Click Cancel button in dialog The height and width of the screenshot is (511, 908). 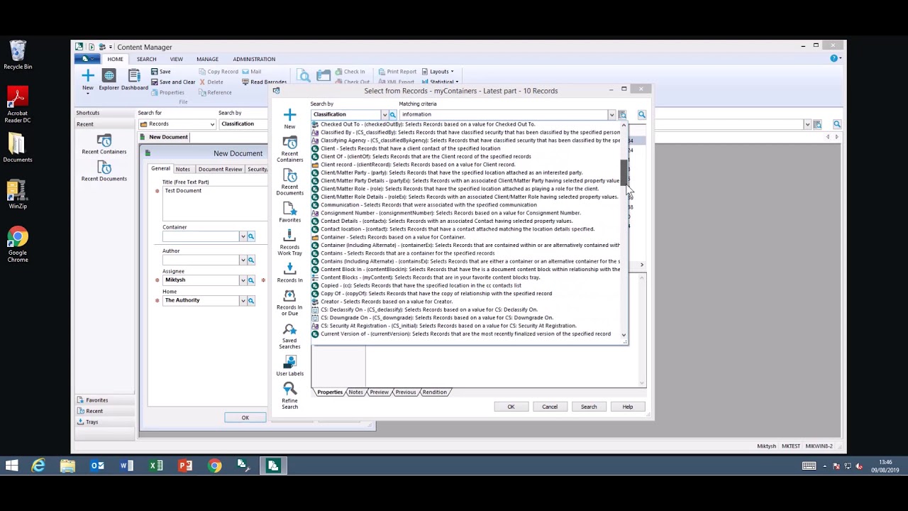coord(550,407)
